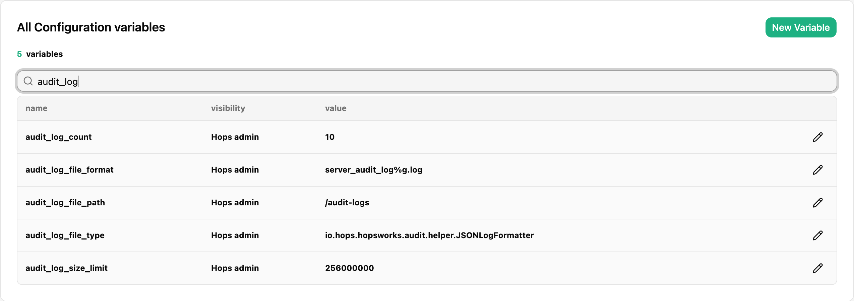Select the value column header
The width and height of the screenshot is (854, 301).
[x=335, y=108]
